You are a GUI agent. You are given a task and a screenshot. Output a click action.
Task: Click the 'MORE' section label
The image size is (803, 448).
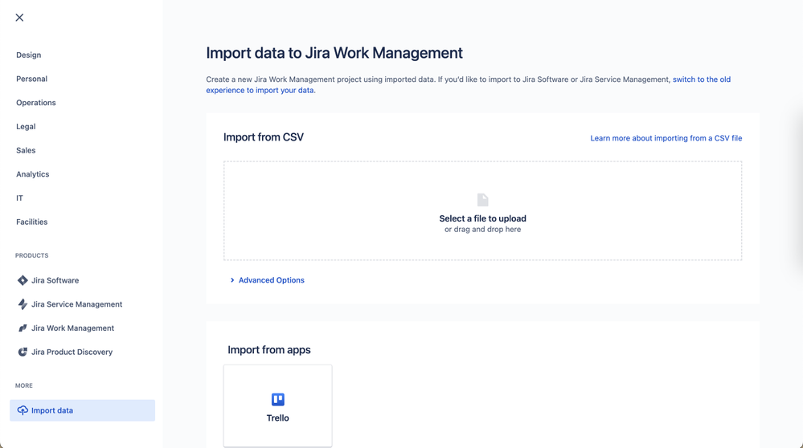point(24,385)
